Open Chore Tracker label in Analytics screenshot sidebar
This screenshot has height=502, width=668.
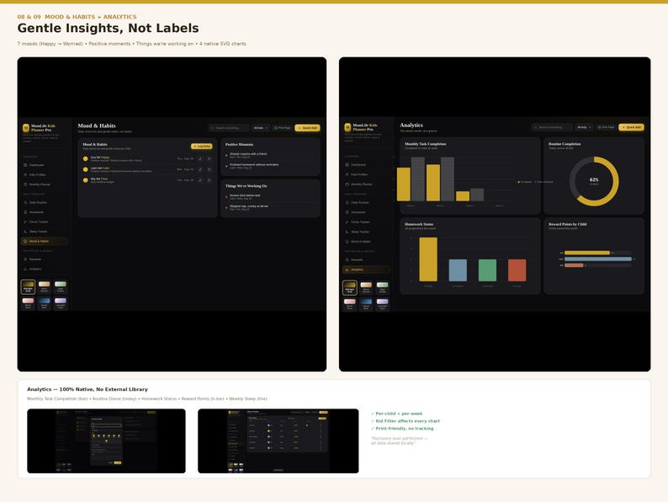[x=360, y=222]
